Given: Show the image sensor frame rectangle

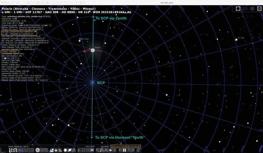Looking at the screenshot, I should pos(245,9).
